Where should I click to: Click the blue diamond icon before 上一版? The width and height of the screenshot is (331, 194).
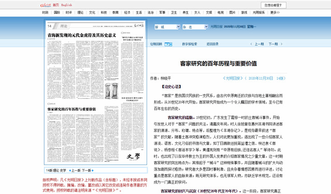pyautogui.click(x=70, y=170)
